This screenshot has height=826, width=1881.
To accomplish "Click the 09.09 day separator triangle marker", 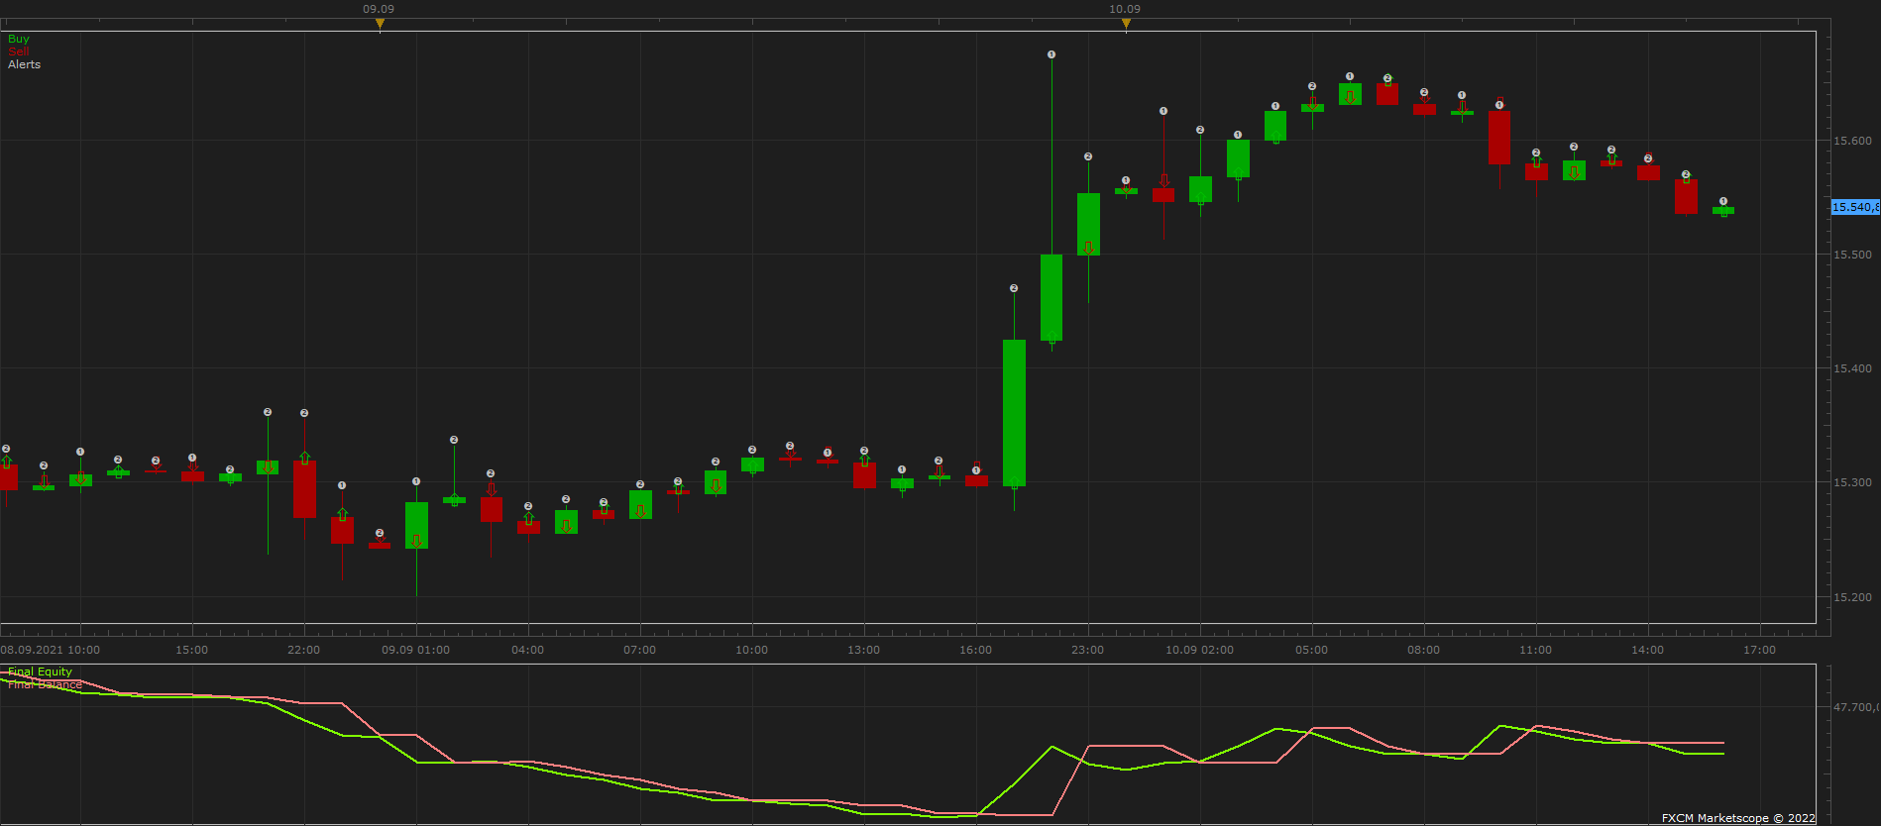I will click(x=380, y=25).
